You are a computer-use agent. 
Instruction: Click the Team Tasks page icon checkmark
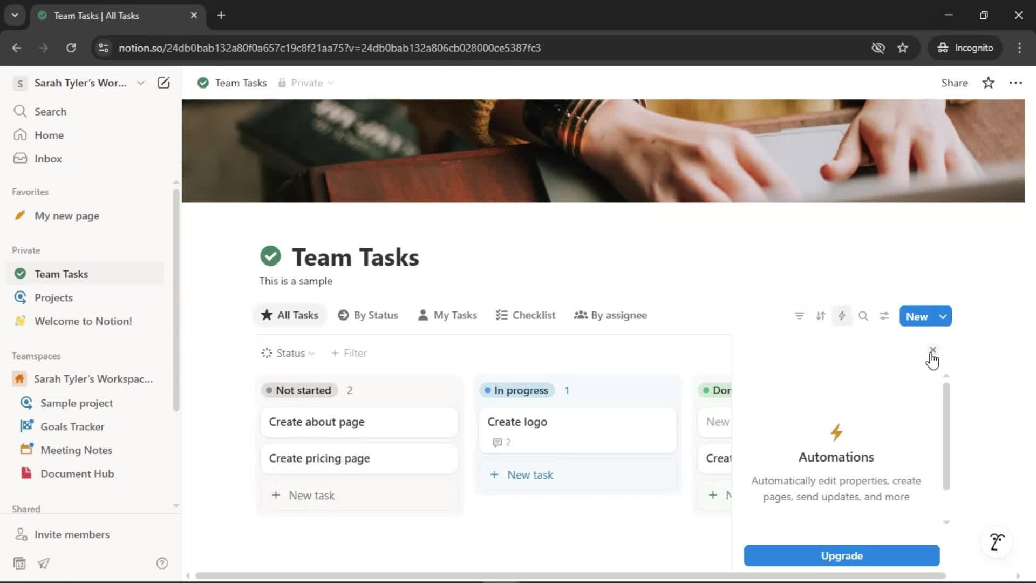click(x=270, y=256)
